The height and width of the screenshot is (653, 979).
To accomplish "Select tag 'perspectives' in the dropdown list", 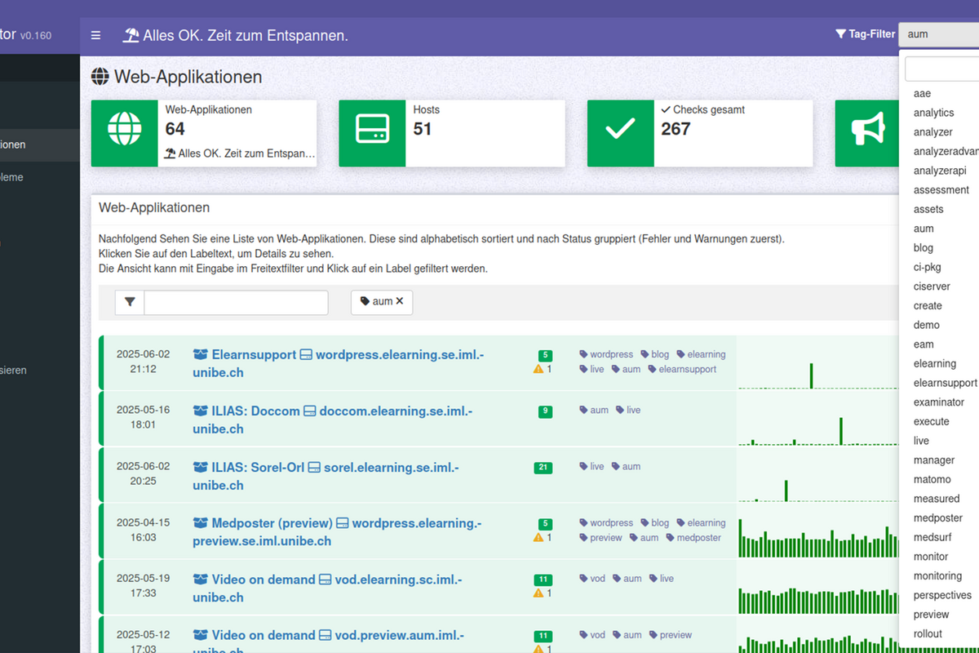I will 942,596.
